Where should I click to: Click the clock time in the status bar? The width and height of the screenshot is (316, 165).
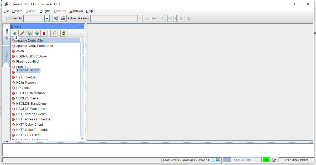coord(296,160)
